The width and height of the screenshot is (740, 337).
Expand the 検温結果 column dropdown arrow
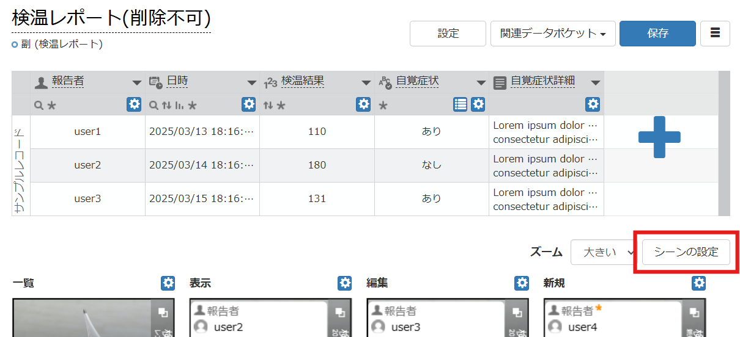point(366,83)
